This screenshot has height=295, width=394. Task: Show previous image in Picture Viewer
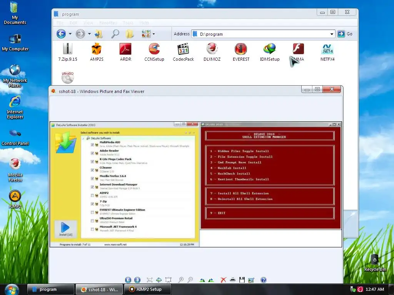coord(128,280)
